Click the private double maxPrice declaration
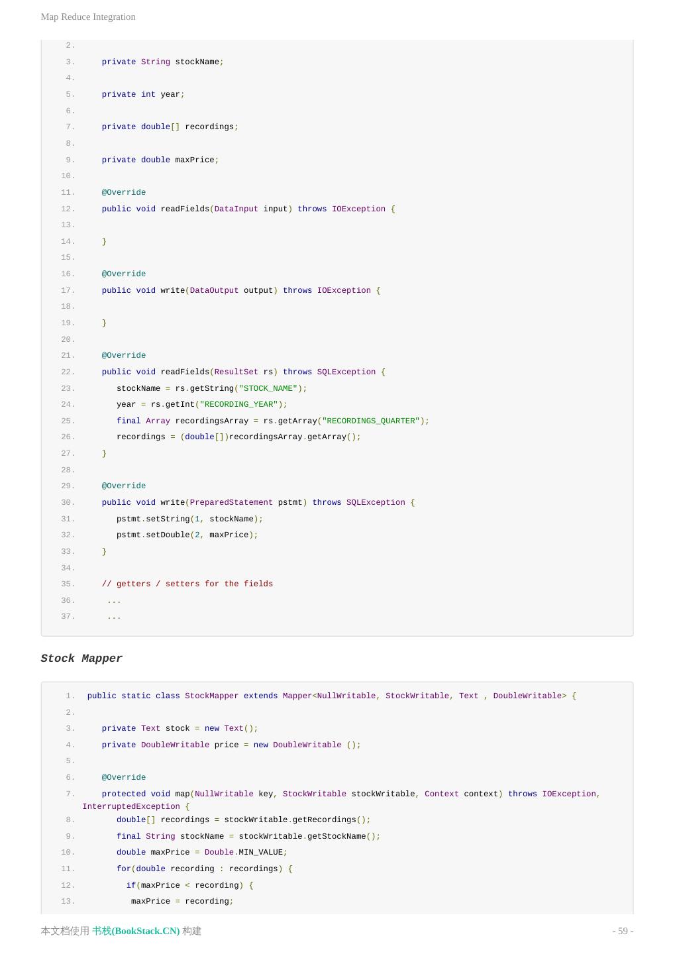 160,160
